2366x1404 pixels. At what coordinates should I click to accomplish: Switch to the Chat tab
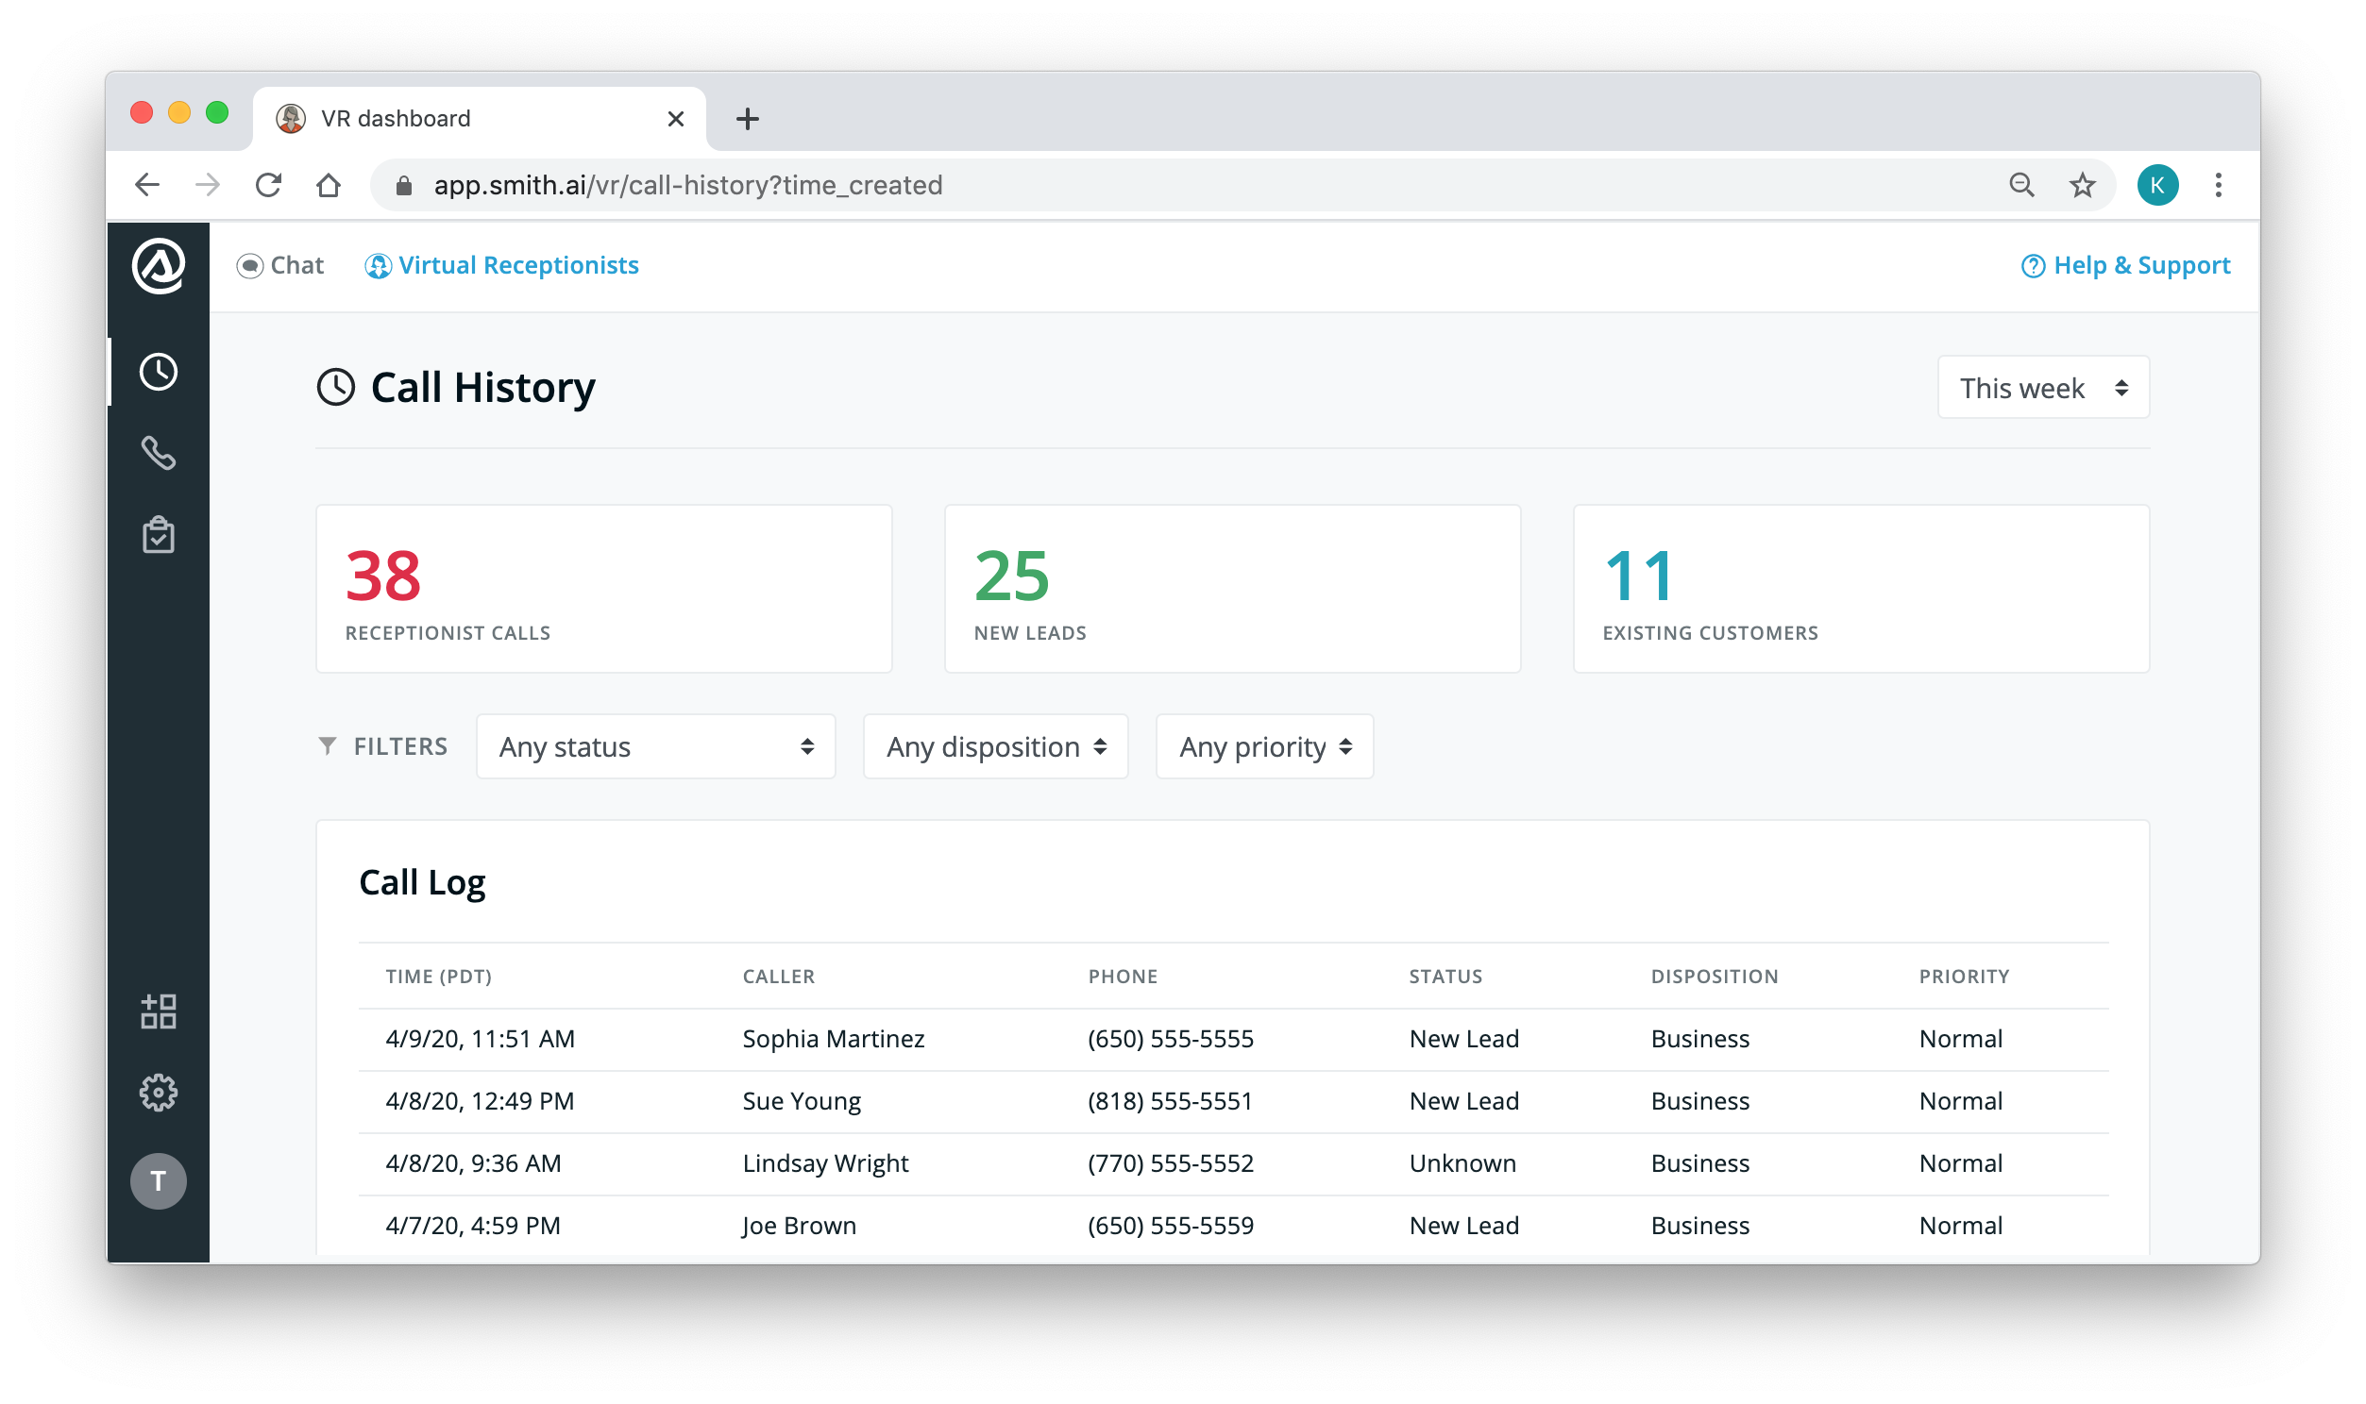click(280, 266)
